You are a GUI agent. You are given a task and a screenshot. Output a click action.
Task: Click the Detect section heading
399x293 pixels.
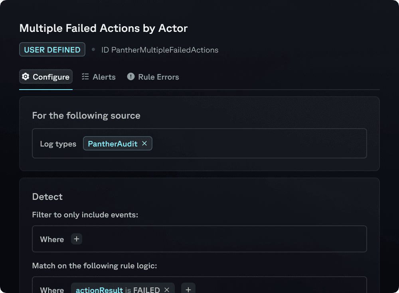[x=47, y=197]
